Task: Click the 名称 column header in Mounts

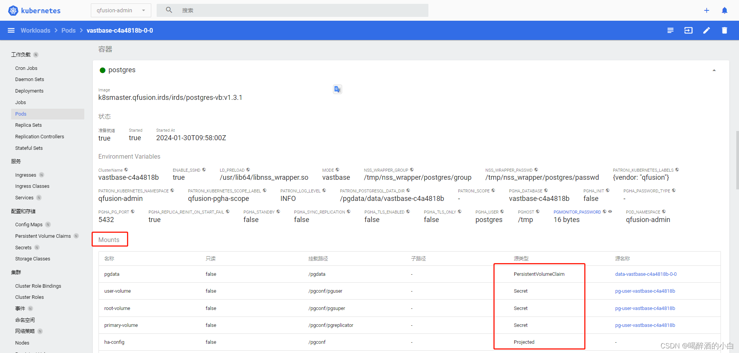Action: pyautogui.click(x=109, y=259)
